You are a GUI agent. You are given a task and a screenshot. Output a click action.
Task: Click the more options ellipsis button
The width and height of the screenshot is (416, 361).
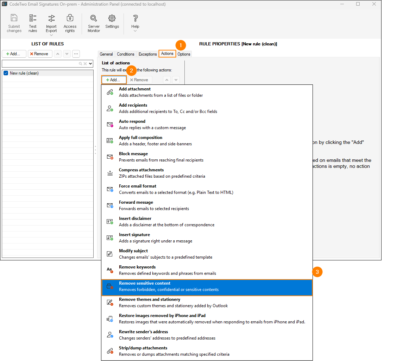coord(76,54)
